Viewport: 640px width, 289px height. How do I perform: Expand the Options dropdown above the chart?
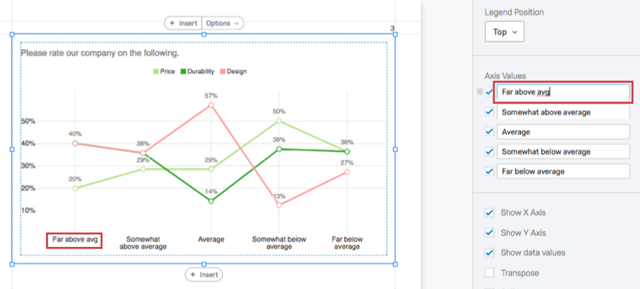[222, 23]
